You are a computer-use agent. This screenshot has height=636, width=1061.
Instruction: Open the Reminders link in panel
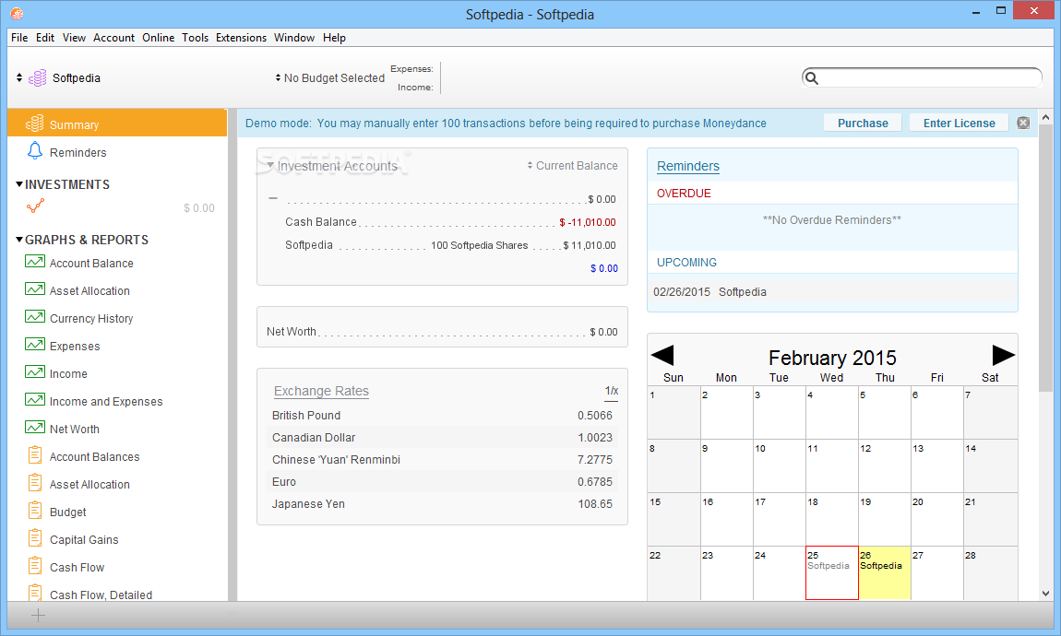pyautogui.click(x=688, y=166)
